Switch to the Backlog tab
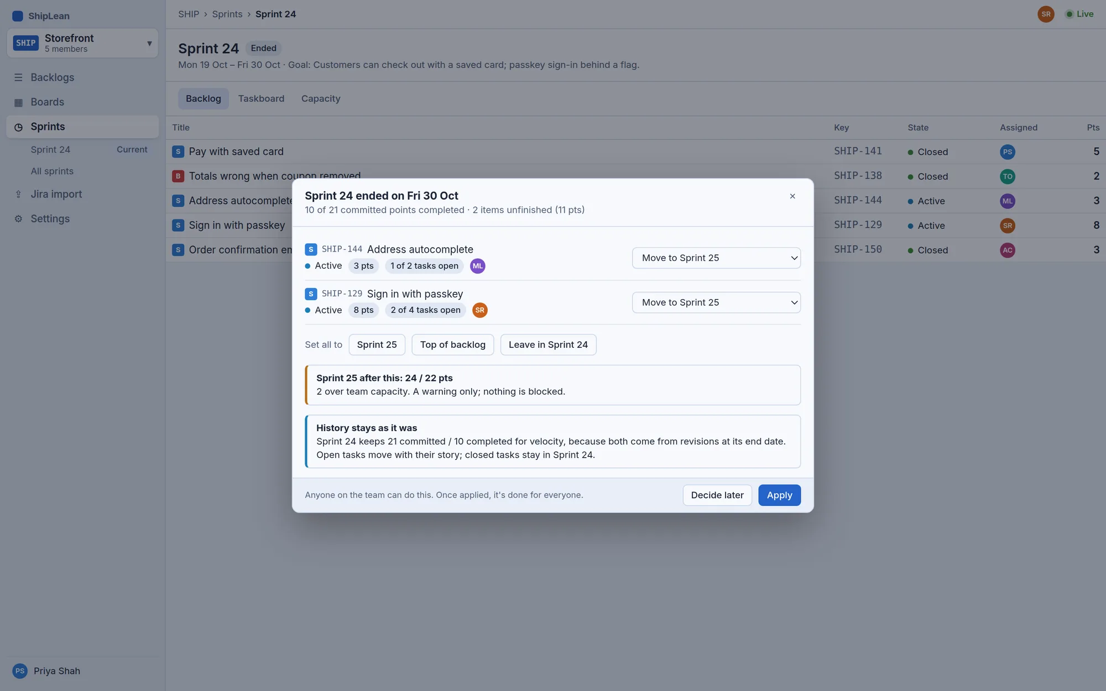 (204, 98)
